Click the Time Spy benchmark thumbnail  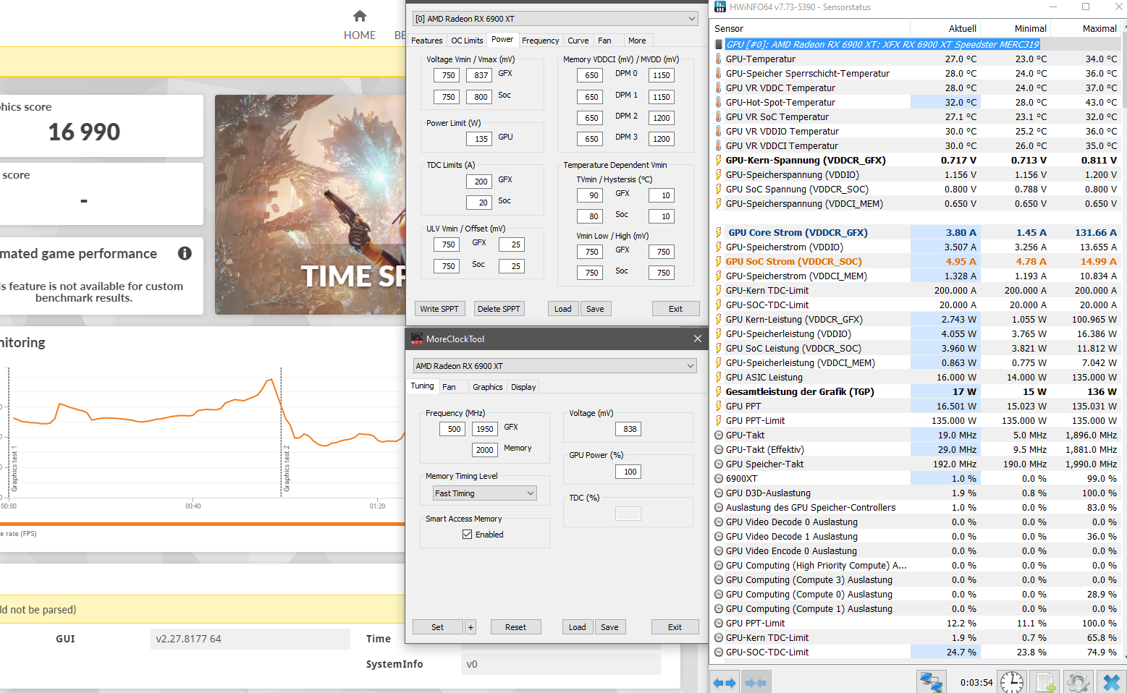310,205
